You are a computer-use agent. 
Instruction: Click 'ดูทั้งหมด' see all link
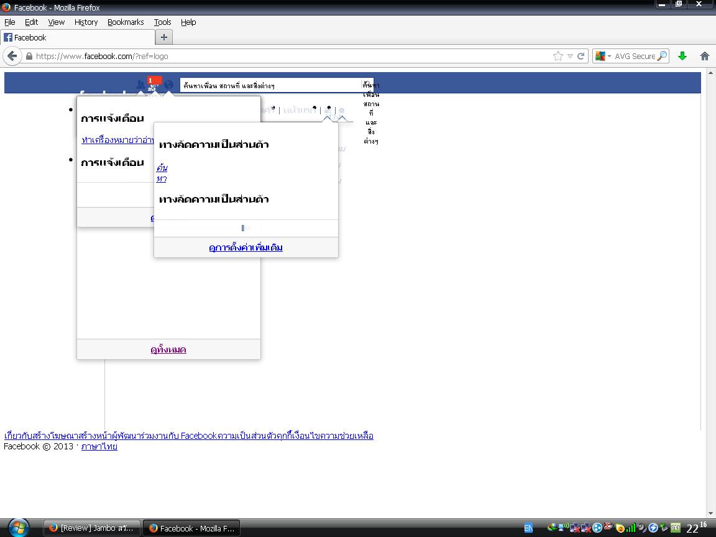coord(168,350)
